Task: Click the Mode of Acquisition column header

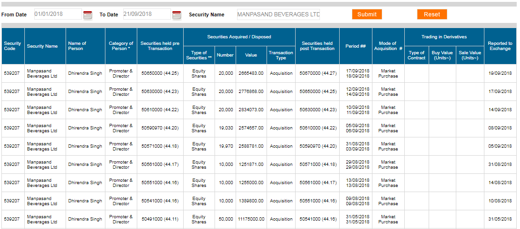Action: click(x=388, y=46)
